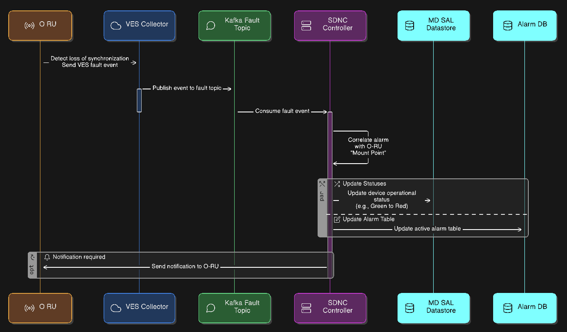This screenshot has width=567, height=332.
Task: Click the shuffle icon beside Update Statuses
Action: click(x=337, y=184)
